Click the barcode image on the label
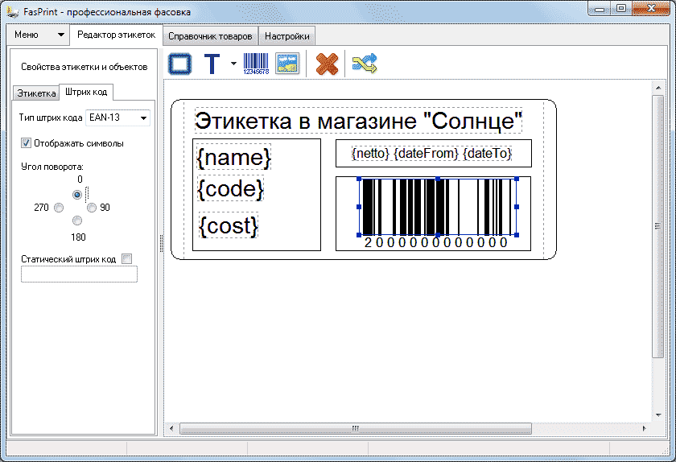The height and width of the screenshot is (462, 676). tap(438, 207)
